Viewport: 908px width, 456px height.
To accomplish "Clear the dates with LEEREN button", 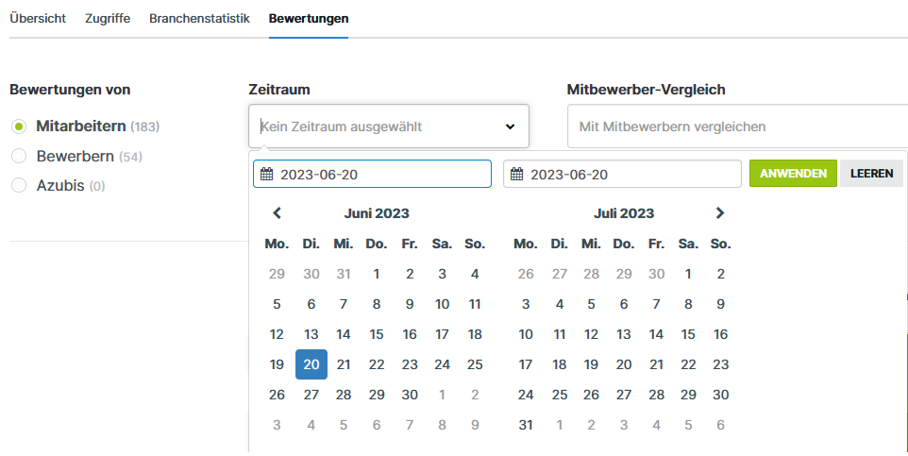I will (871, 174).
